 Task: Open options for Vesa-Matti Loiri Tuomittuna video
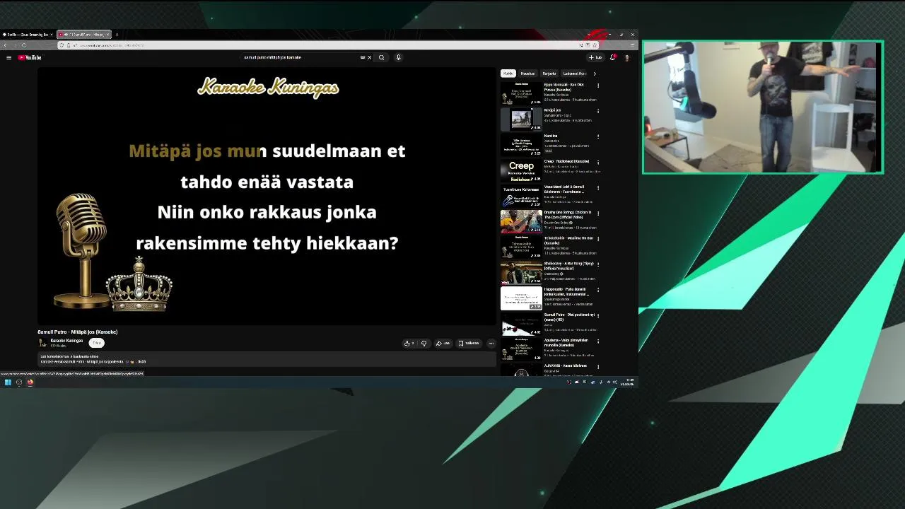(x=598, y=188)
